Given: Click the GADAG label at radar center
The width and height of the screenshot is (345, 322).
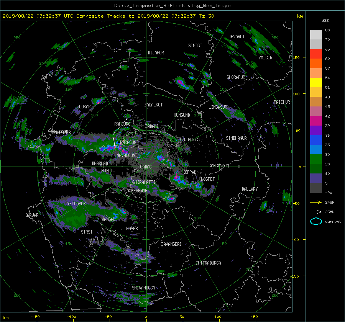Looking at the screenshot, I should pos(146,167).
